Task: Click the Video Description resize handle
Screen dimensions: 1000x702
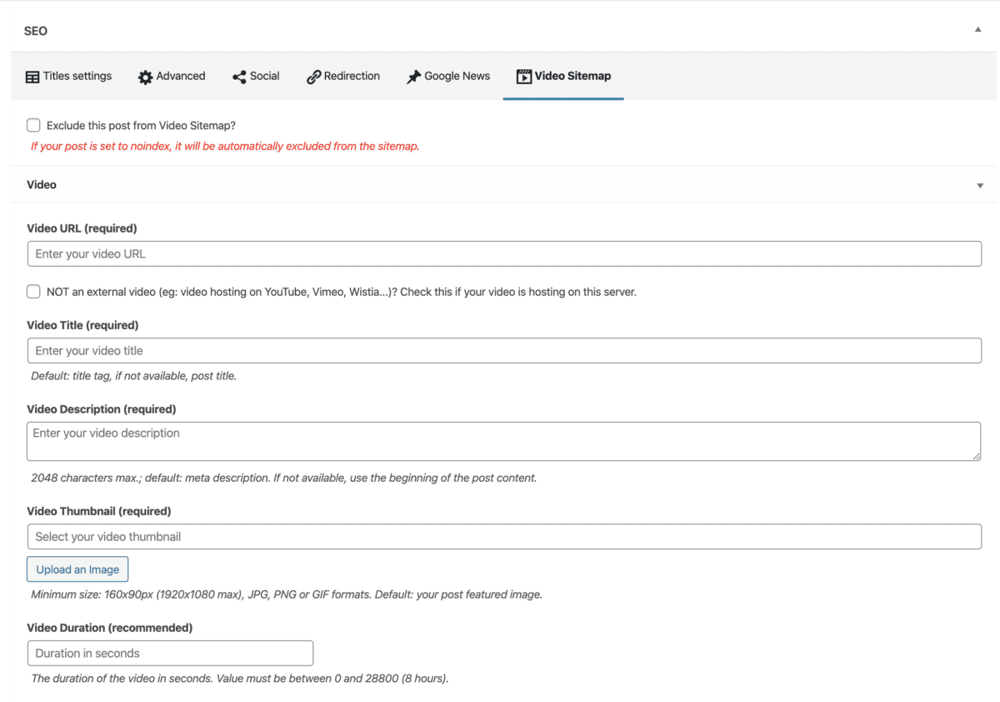Action: pos(976,455)
